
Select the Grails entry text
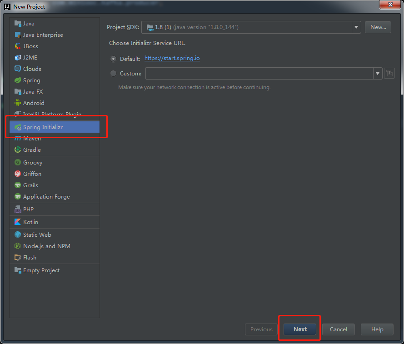click(x=30, y=185)
